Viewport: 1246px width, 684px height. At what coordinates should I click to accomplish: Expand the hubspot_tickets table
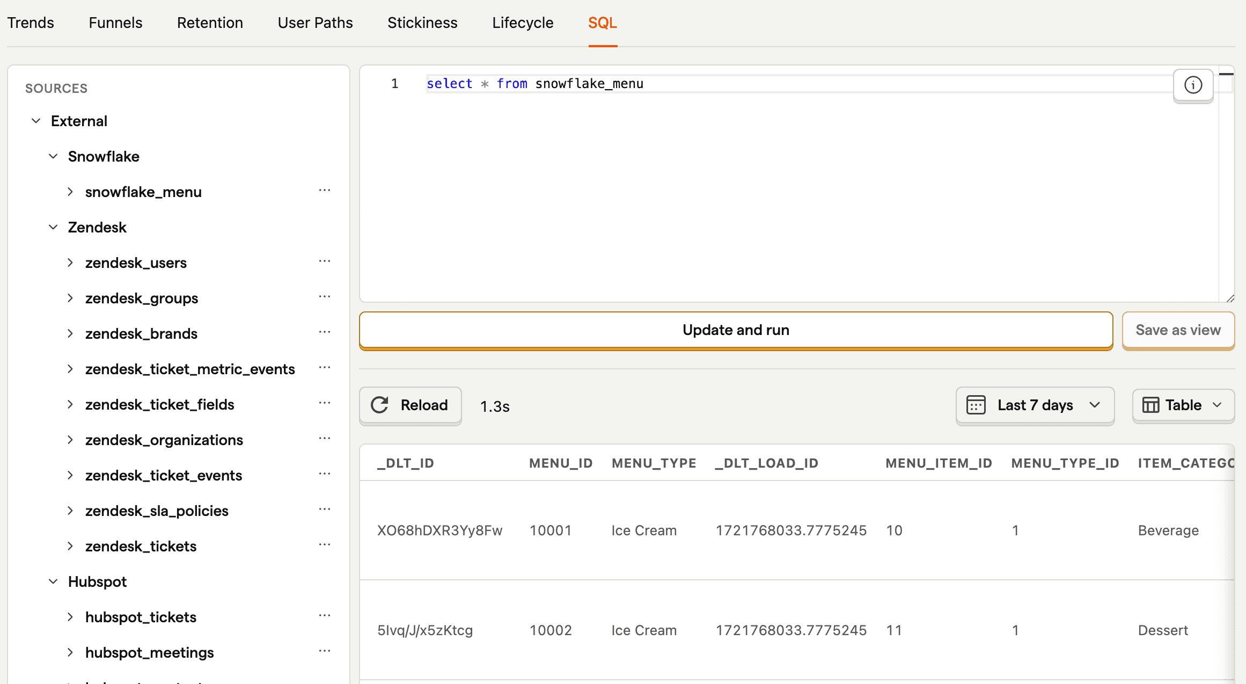(70, 617)
